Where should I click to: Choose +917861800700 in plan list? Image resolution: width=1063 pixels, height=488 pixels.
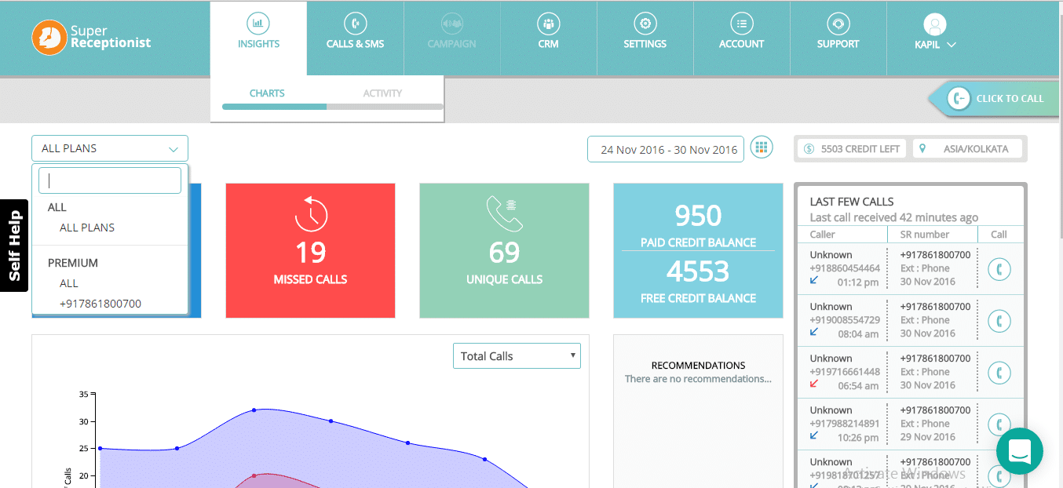point(100,304)
